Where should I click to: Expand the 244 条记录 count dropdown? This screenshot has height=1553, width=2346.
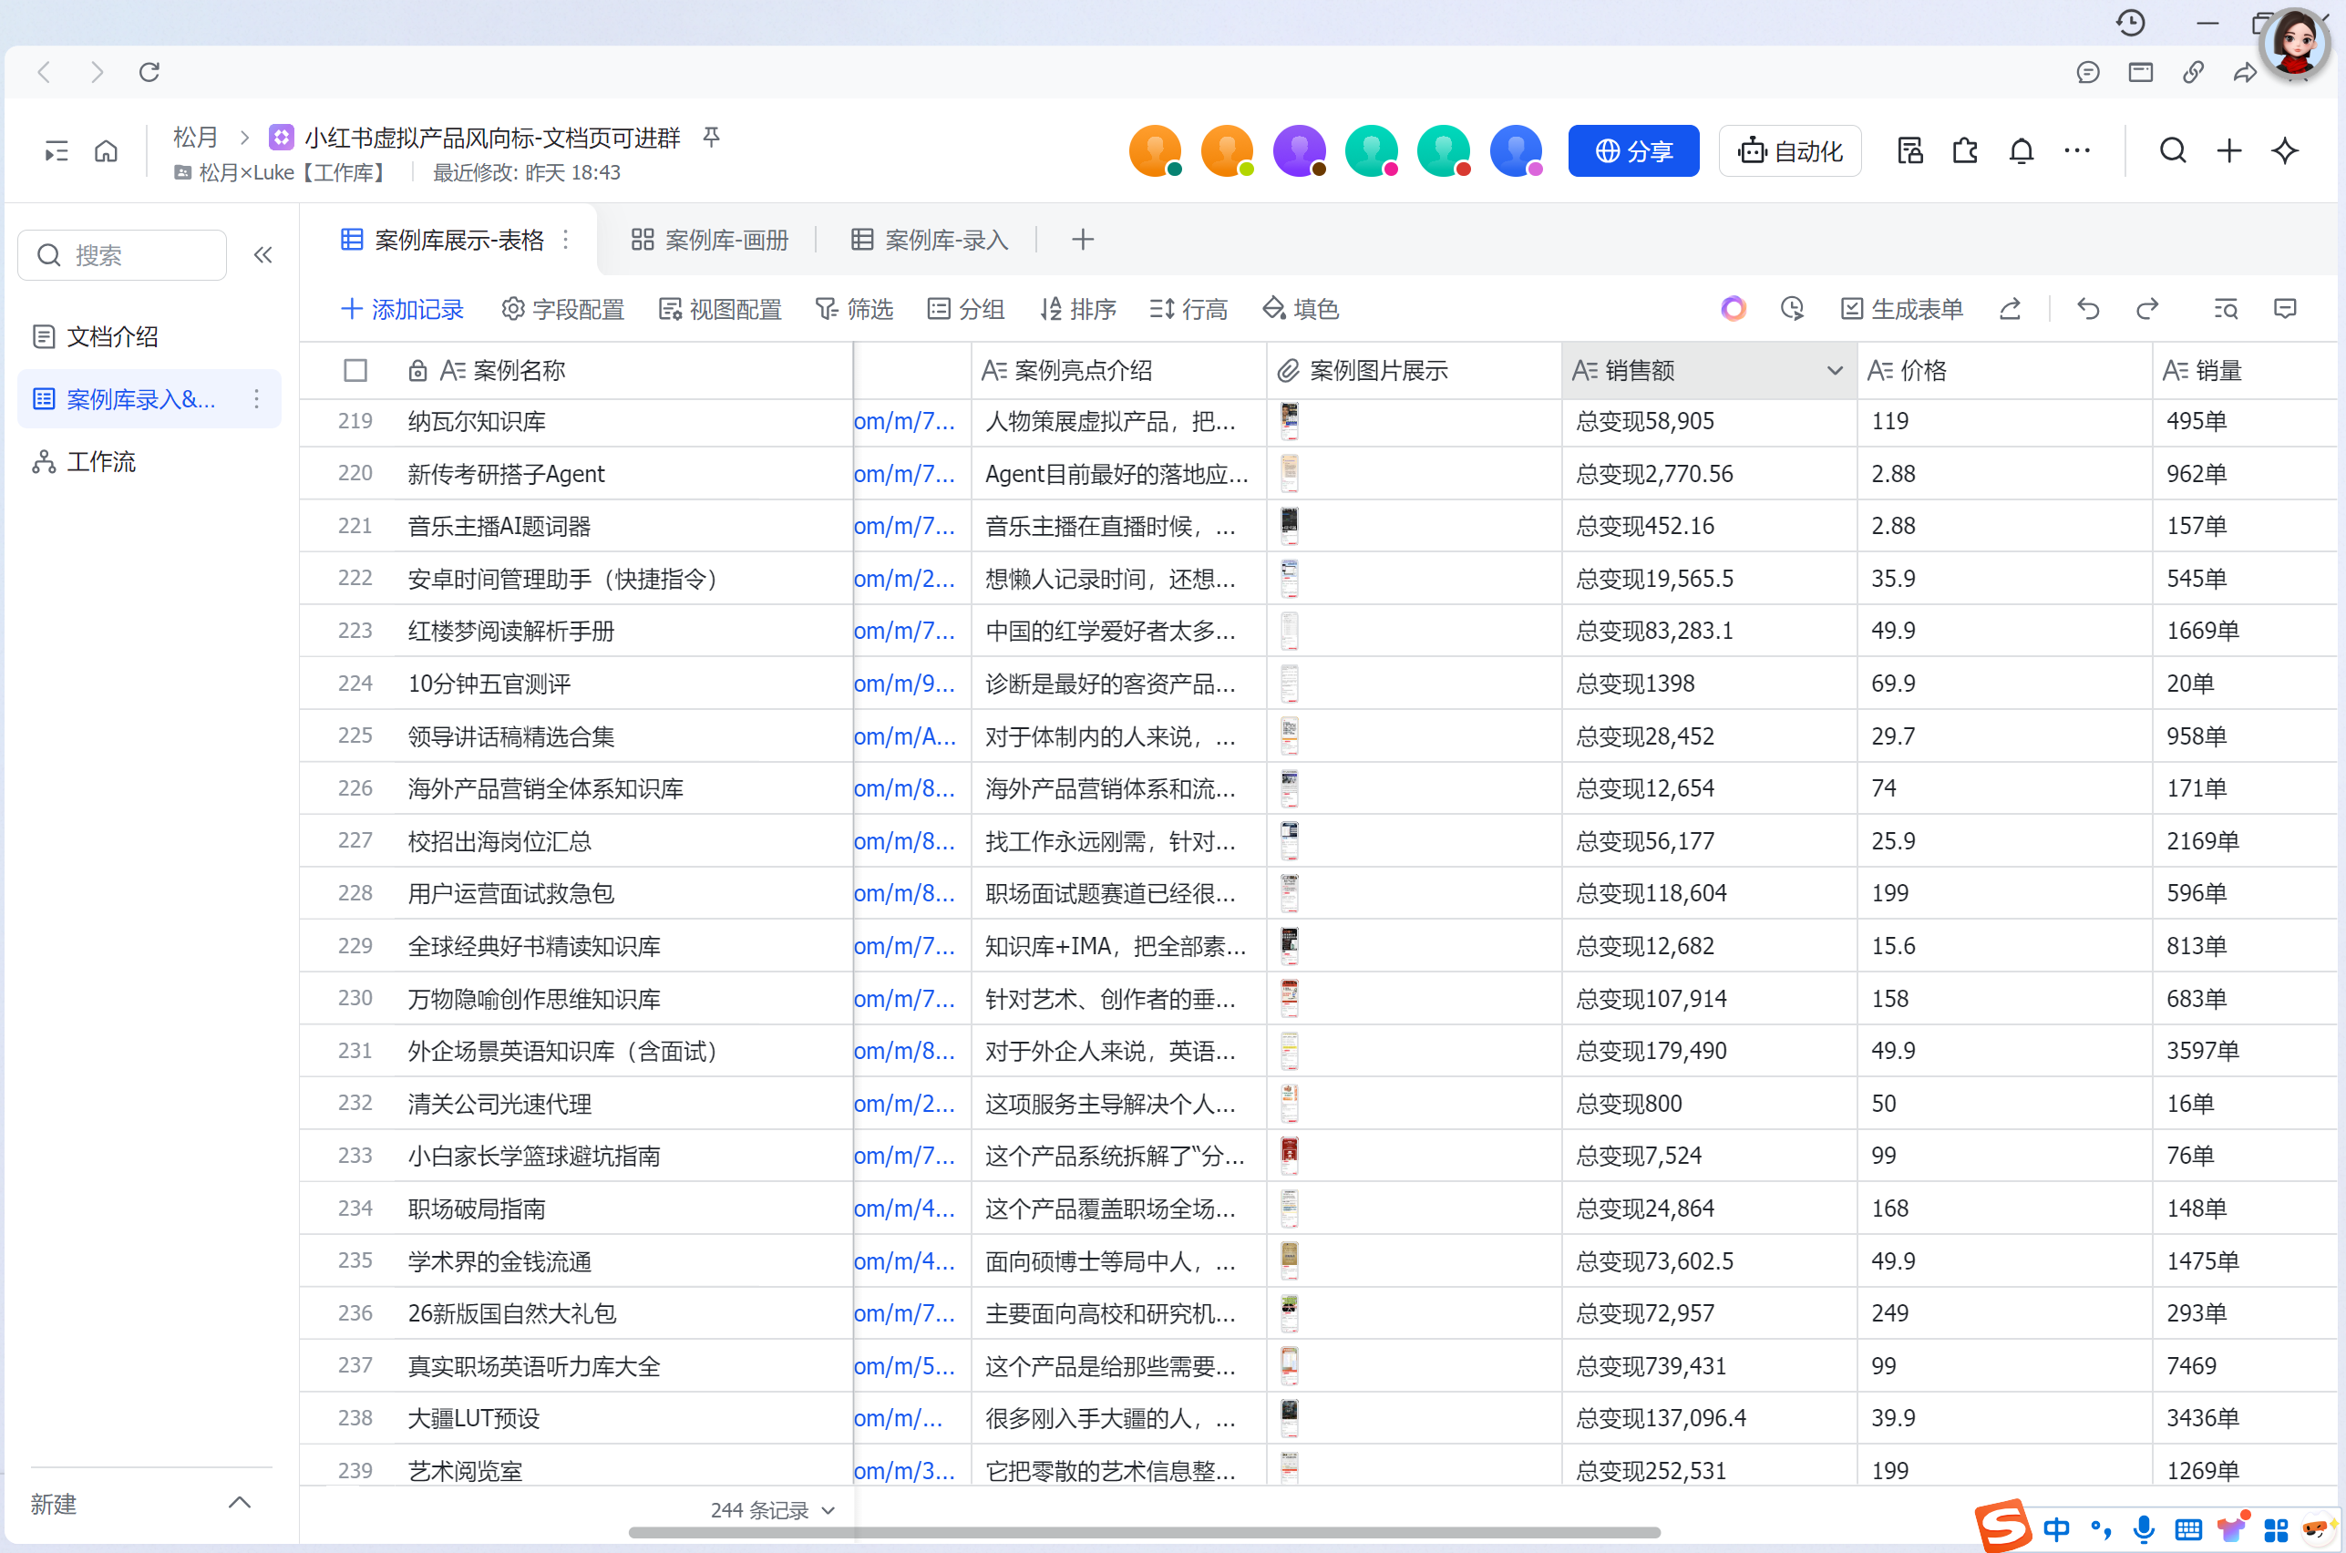point(774,1509)
